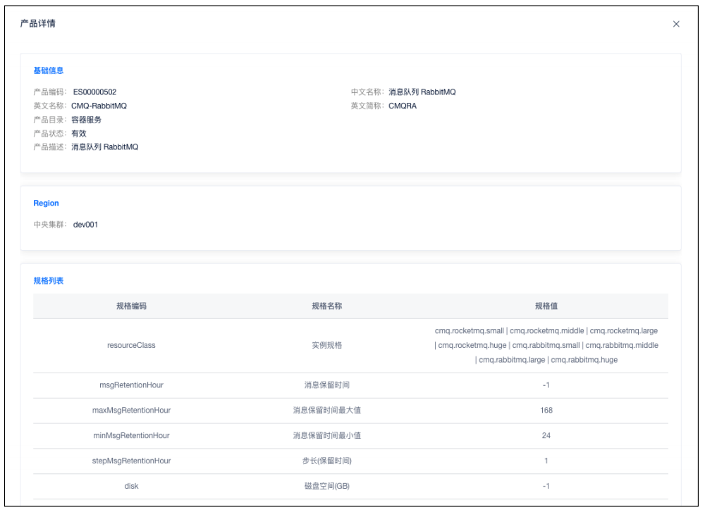This screenshot has height=512, width=705.
Task: Click product status value 有效
Action: pos(79,133)
